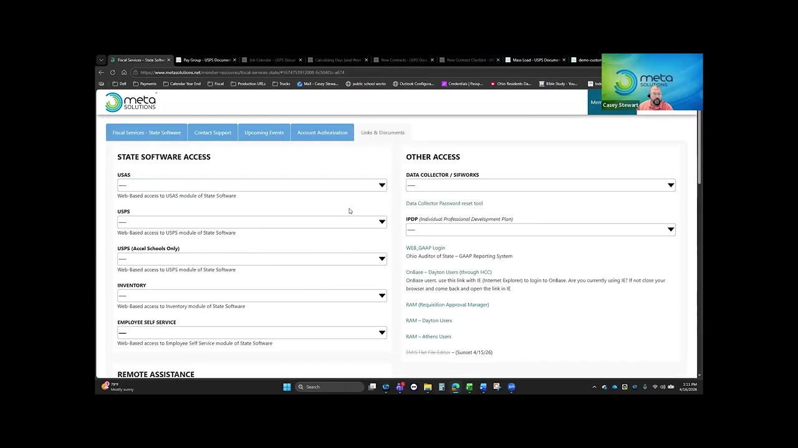Open the EMIS Flat File Editor link
798x448 pixels.
pos(428,352)
